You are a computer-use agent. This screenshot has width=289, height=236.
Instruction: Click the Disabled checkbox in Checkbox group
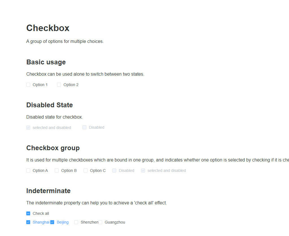tap(114, 171)
